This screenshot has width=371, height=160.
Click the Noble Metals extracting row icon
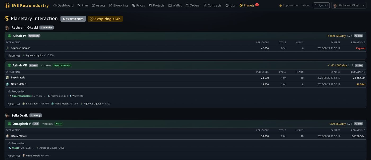[x=7, y=84]
